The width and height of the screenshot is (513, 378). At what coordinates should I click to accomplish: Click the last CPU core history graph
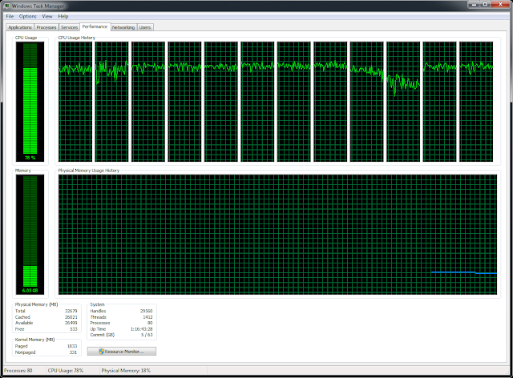tap(476, 102)
